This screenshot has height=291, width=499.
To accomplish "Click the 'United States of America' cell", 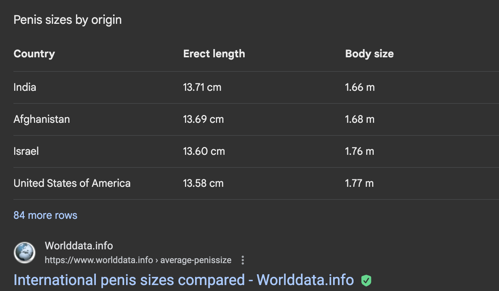I will pos(72,183).
